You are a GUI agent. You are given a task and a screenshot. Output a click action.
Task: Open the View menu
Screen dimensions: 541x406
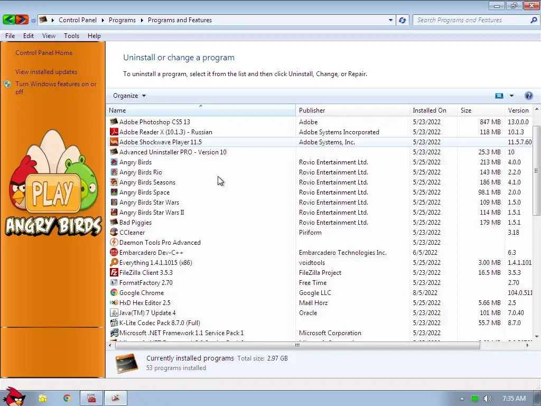click(x=49, y=36)
